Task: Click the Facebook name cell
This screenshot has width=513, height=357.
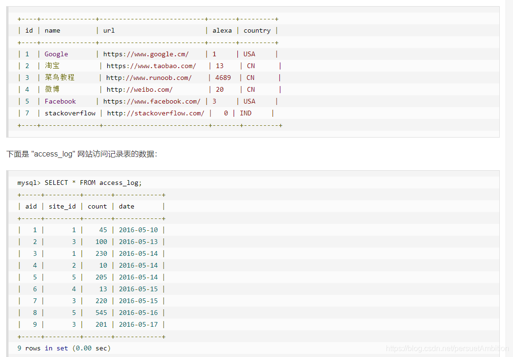Action: [x=60, y=101]
